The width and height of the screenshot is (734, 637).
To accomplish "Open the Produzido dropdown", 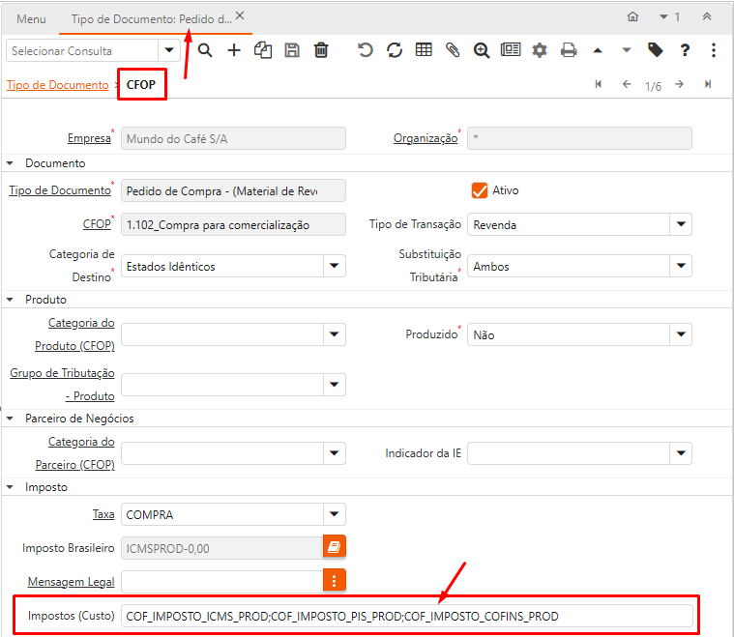I will coord(681,334).
